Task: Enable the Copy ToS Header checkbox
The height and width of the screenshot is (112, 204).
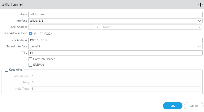Action: pos(30,59)
